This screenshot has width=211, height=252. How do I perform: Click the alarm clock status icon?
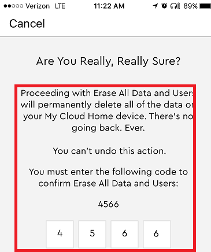tap(164, 6)
